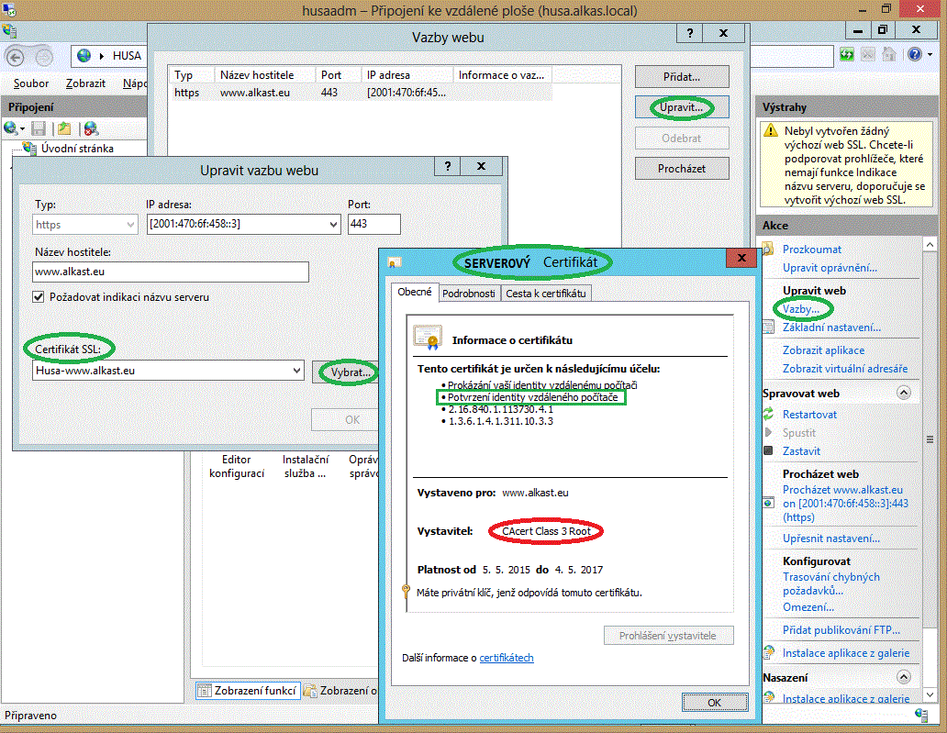This screenshot has width=947, height=733.
Task: Open the Soubor menu
Action: click(x=31, y=83)
